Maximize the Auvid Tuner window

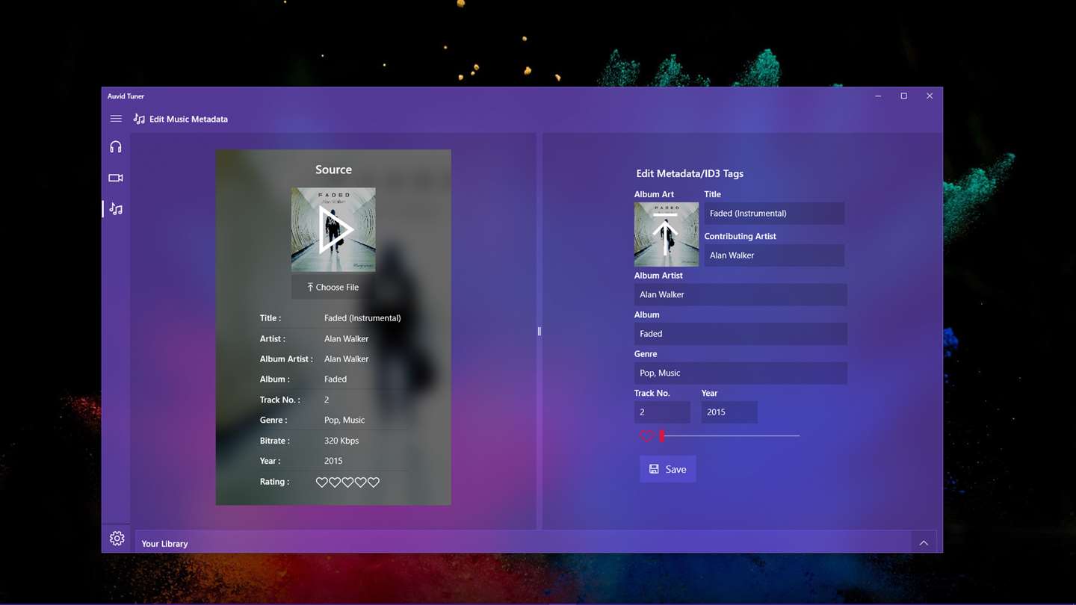[x=903, y=96]
